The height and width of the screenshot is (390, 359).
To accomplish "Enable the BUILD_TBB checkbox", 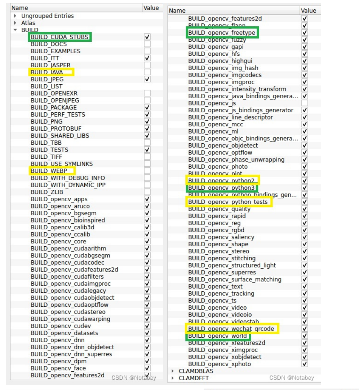I will click(147, 143).
